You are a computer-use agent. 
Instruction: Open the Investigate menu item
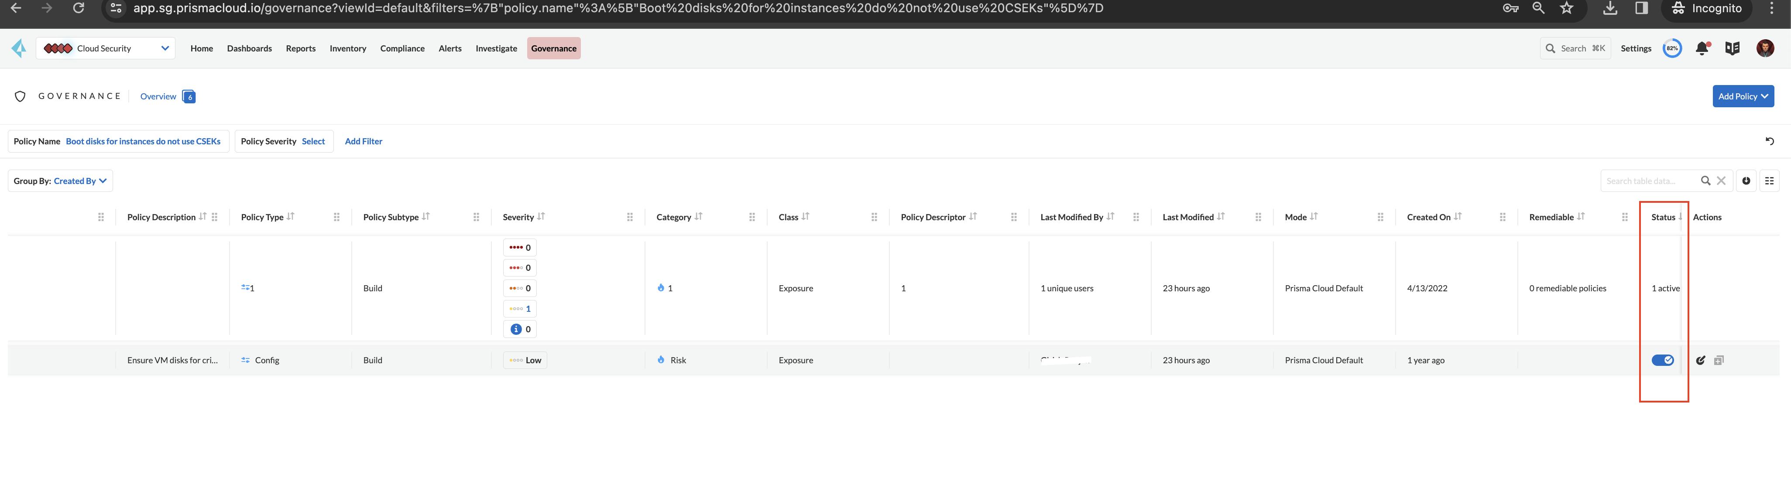496,48
